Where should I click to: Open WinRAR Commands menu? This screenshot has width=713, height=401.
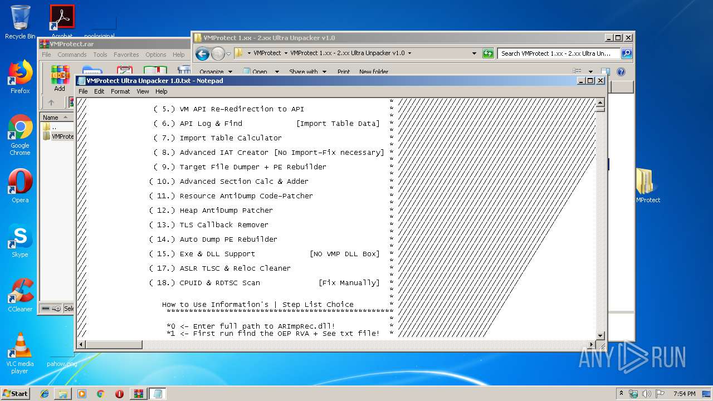[x=72, y=55]
